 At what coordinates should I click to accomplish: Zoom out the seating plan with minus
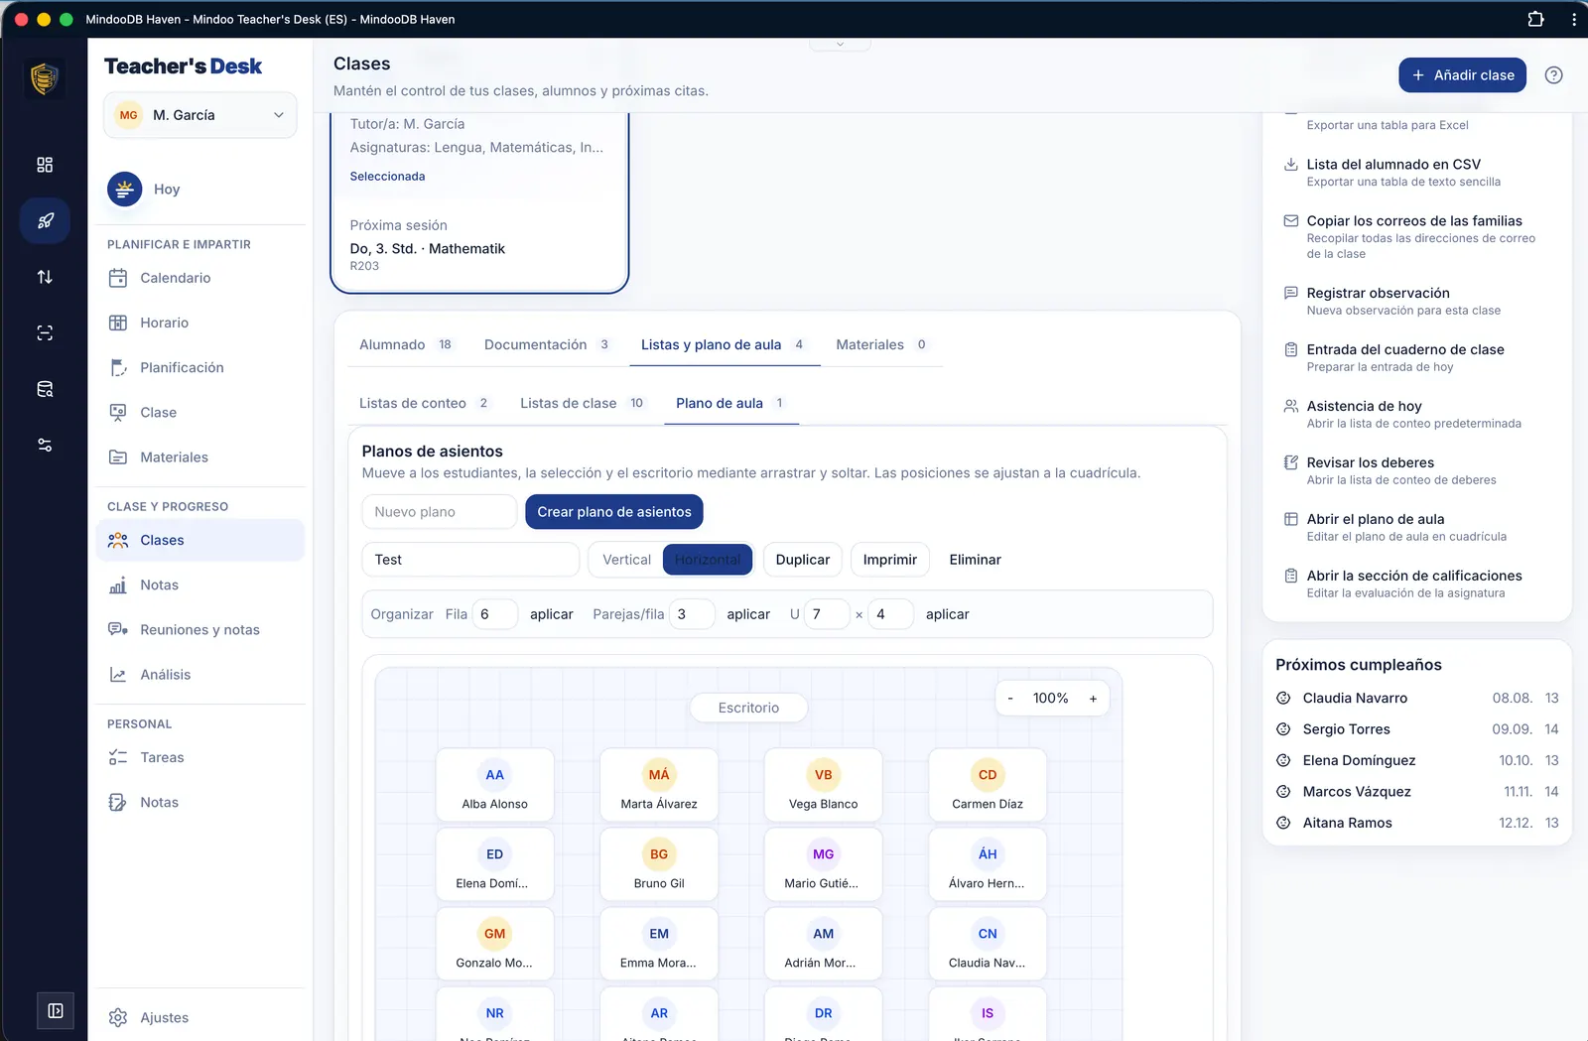click(1010, 699)
